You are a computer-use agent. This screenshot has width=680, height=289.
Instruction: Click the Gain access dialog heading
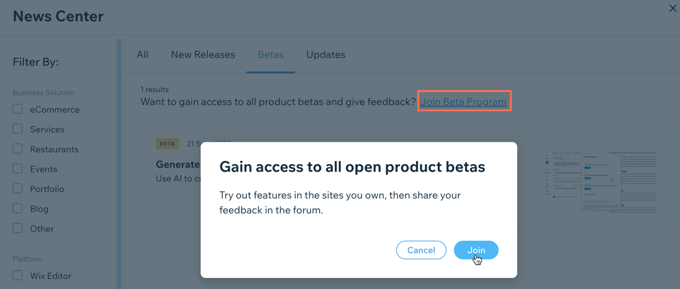coord(352,167)
